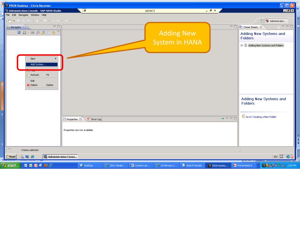Open the Back history dropdown arrow
This screenshot has width=300, height=225.
pyautogui.click(x=62, y=21)
